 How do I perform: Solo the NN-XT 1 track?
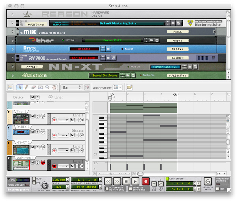coord(38,147)
